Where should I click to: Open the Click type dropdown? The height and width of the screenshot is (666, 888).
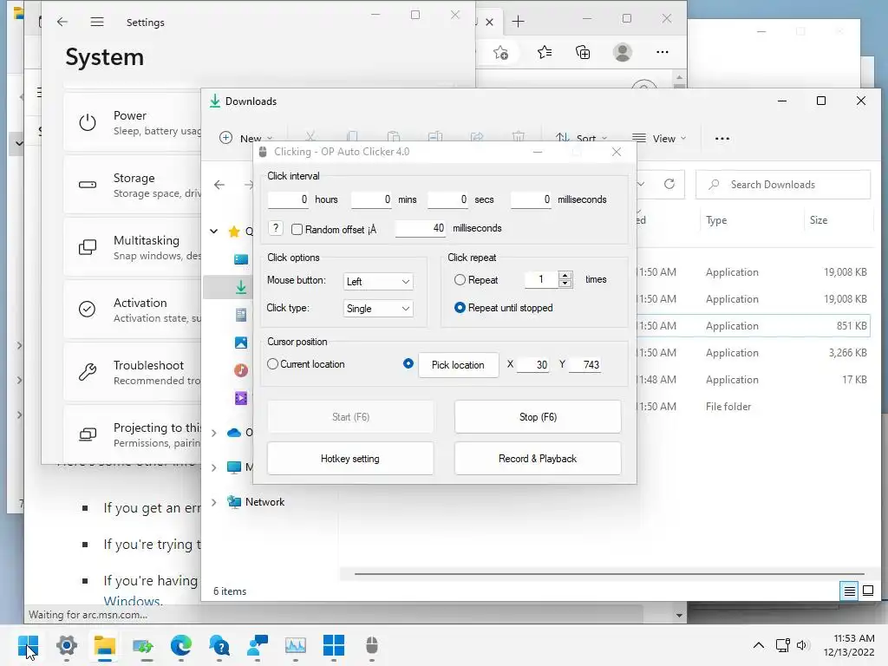[x=378, y=309]
